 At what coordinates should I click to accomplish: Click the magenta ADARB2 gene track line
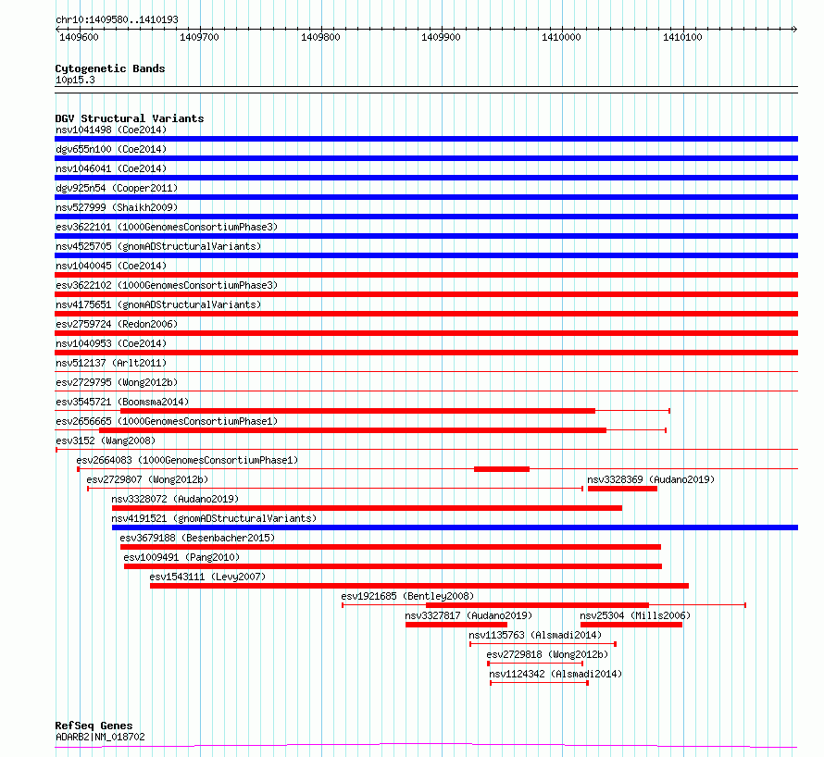[x=426, y=745]
